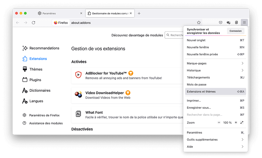Open the Plugins sidebar category

[32, 80]
